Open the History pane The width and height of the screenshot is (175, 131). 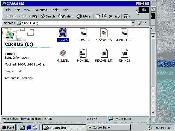pos(84,16)
